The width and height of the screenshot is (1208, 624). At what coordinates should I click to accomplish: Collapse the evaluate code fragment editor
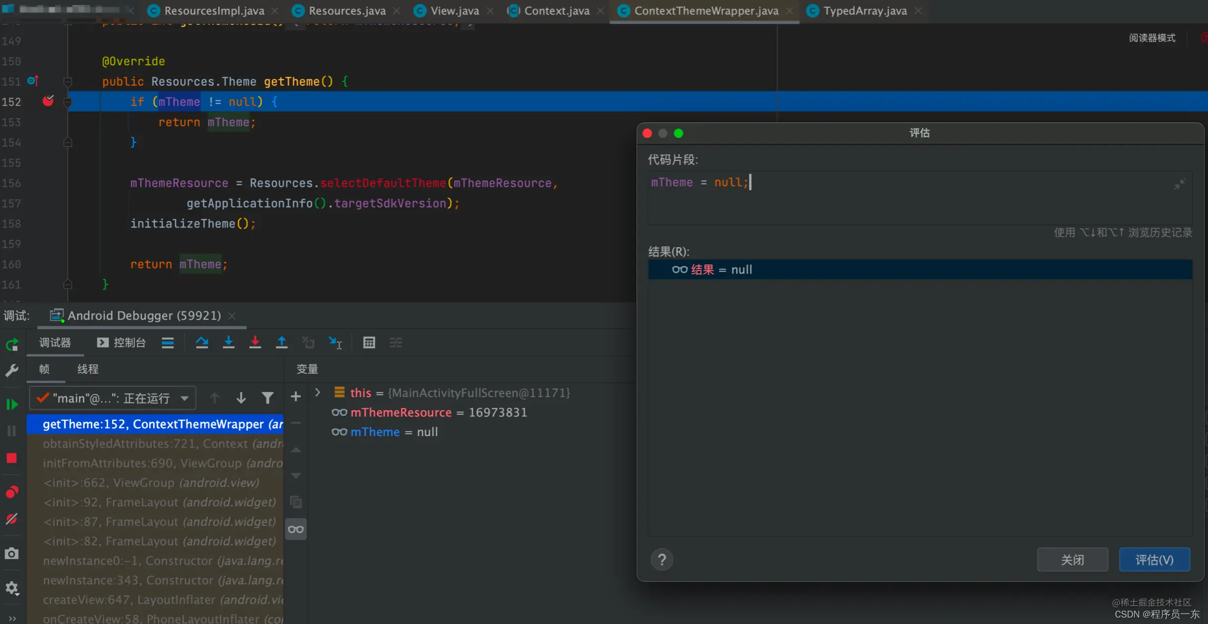point(1179,184)
